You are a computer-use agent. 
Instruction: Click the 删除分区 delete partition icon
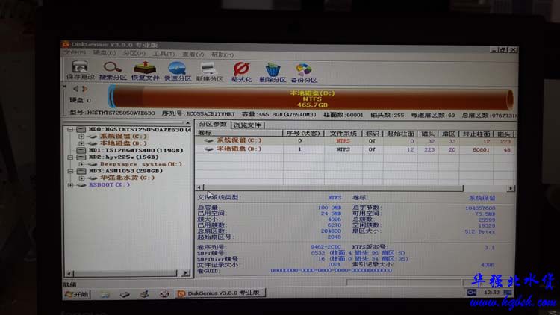273,72
